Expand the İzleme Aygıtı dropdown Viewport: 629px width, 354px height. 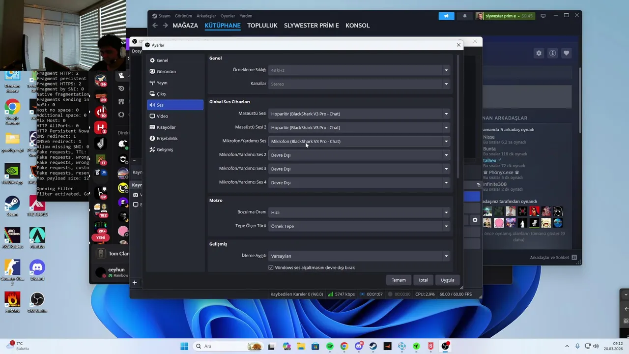(x=359, y=256)
